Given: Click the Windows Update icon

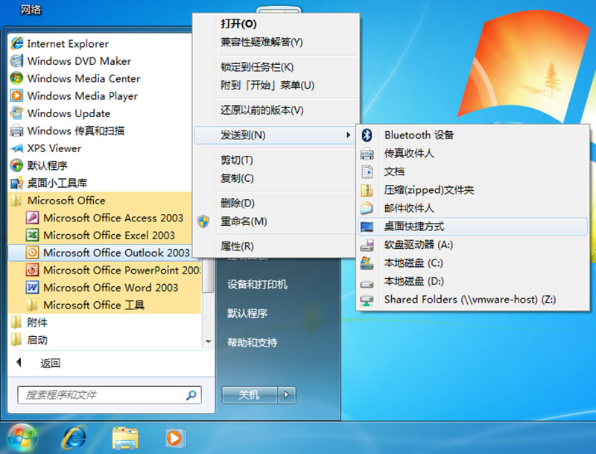Looking at the screenshot, I should pos(16,113).
